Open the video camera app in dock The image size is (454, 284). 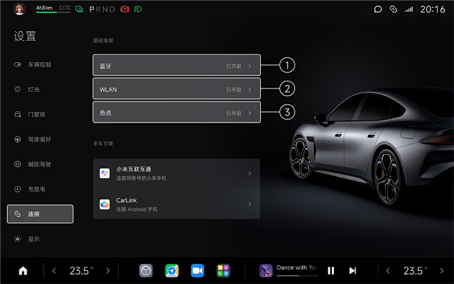coord(197,271)
